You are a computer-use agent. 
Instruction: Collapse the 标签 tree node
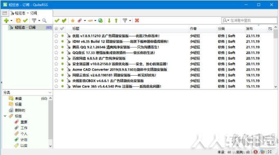5,116
